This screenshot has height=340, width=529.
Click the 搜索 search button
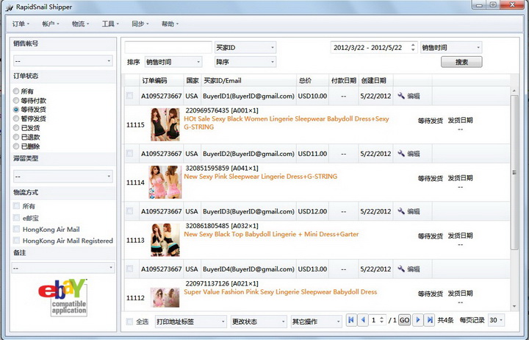(x=461, y=62)
